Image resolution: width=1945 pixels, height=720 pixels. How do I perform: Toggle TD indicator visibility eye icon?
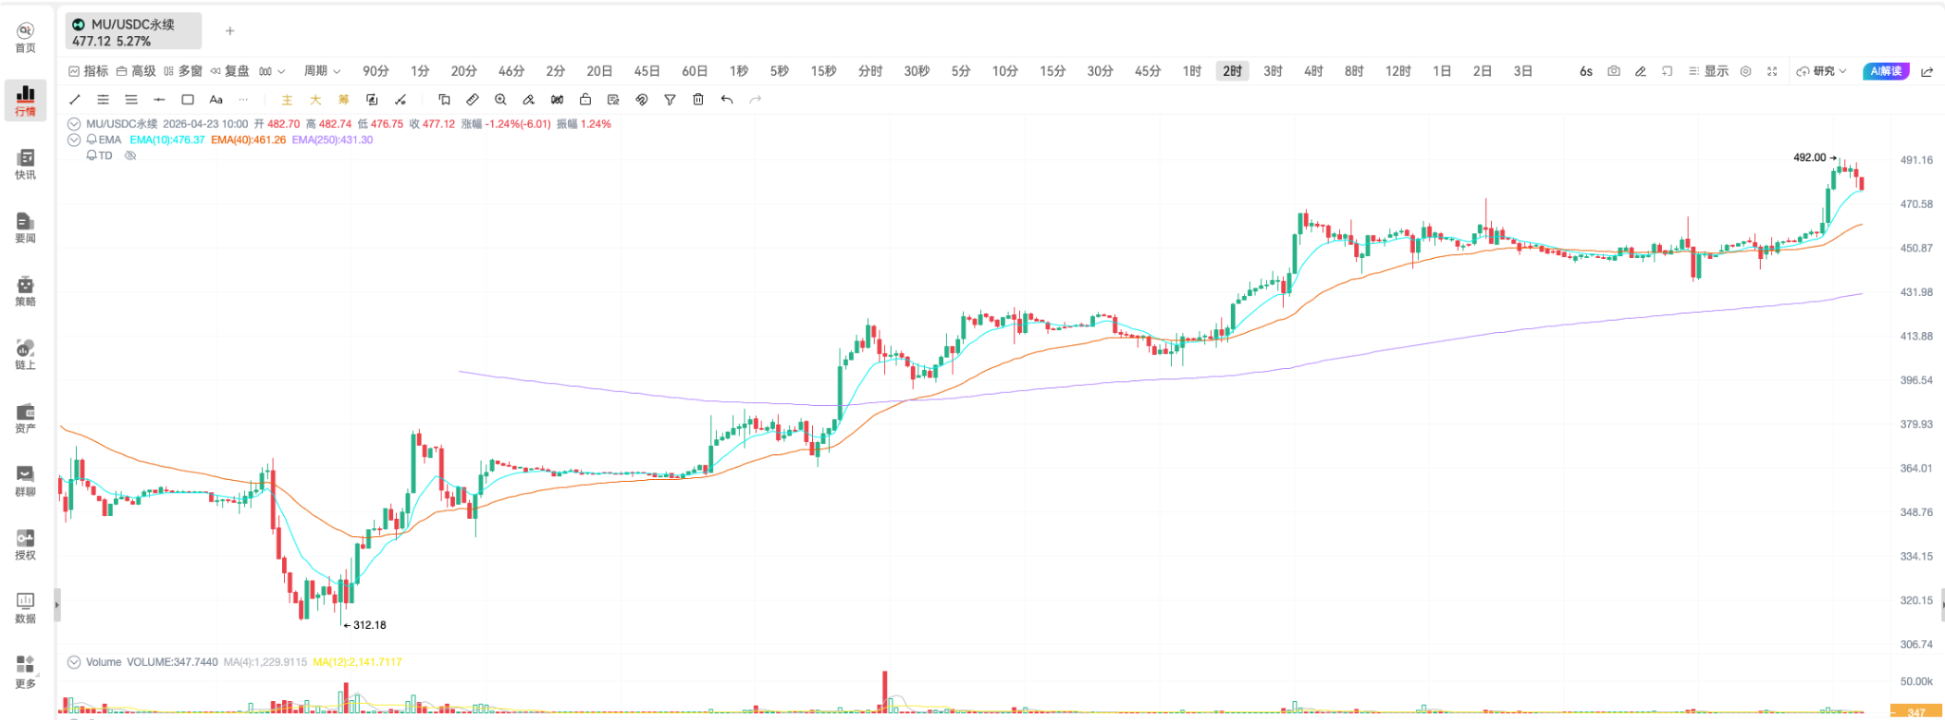click(131, 156)
